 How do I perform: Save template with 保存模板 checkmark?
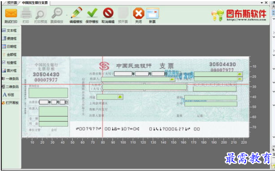(92, 13)
